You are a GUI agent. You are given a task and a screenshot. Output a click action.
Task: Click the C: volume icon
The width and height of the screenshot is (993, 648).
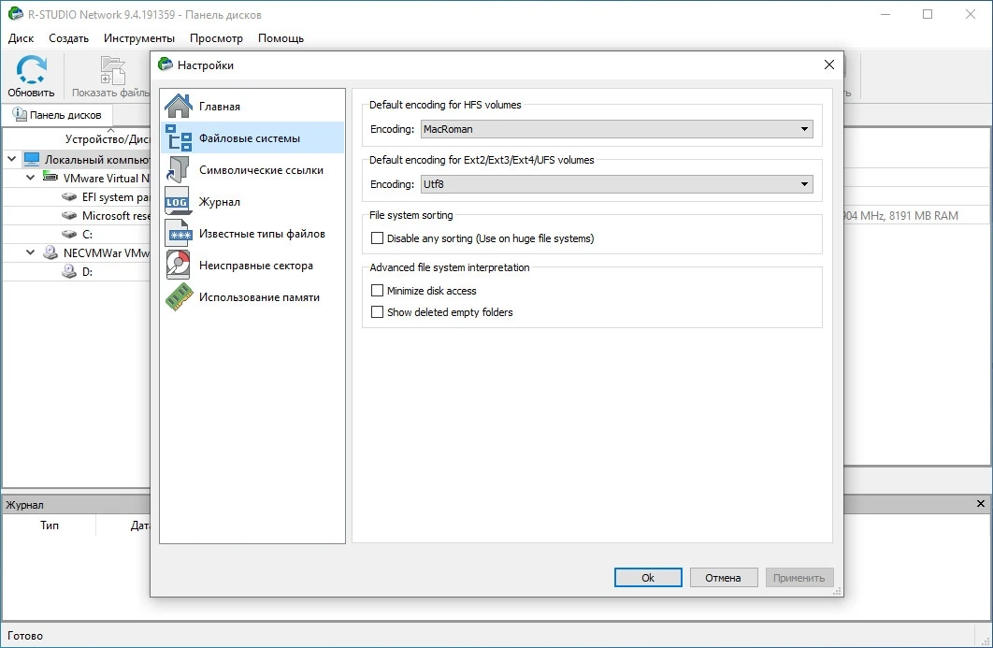point(69,234)
